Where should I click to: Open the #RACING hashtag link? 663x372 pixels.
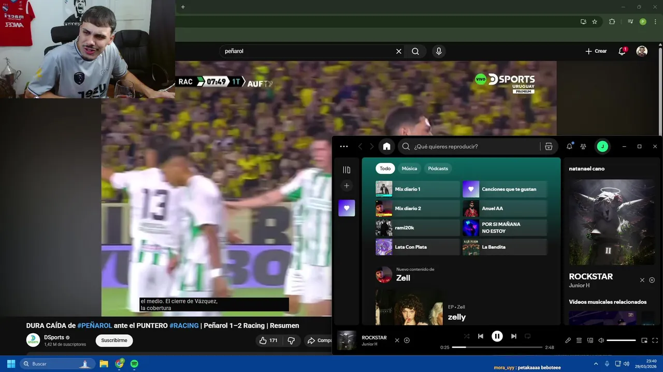pos(184,326)
